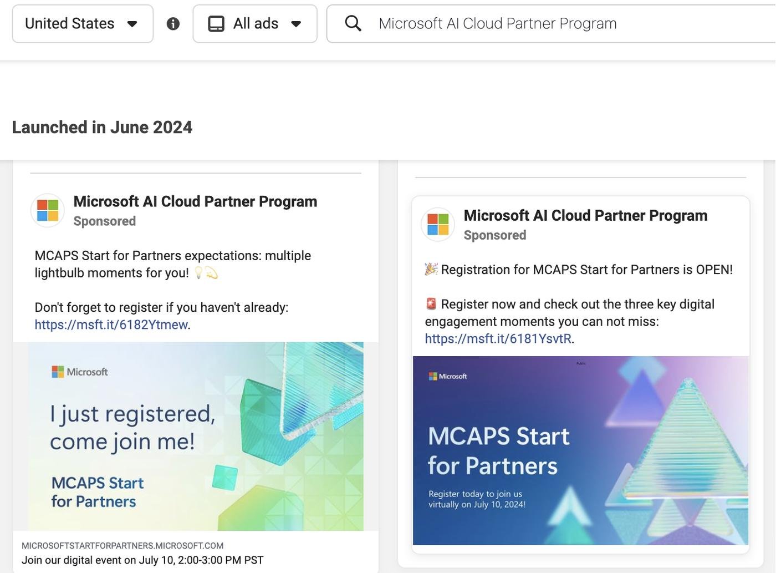This screenshot has width=776, height=573.
Task: Click the magnifying glass search icon
Action: pyautogui.click(x=353, y=23)
